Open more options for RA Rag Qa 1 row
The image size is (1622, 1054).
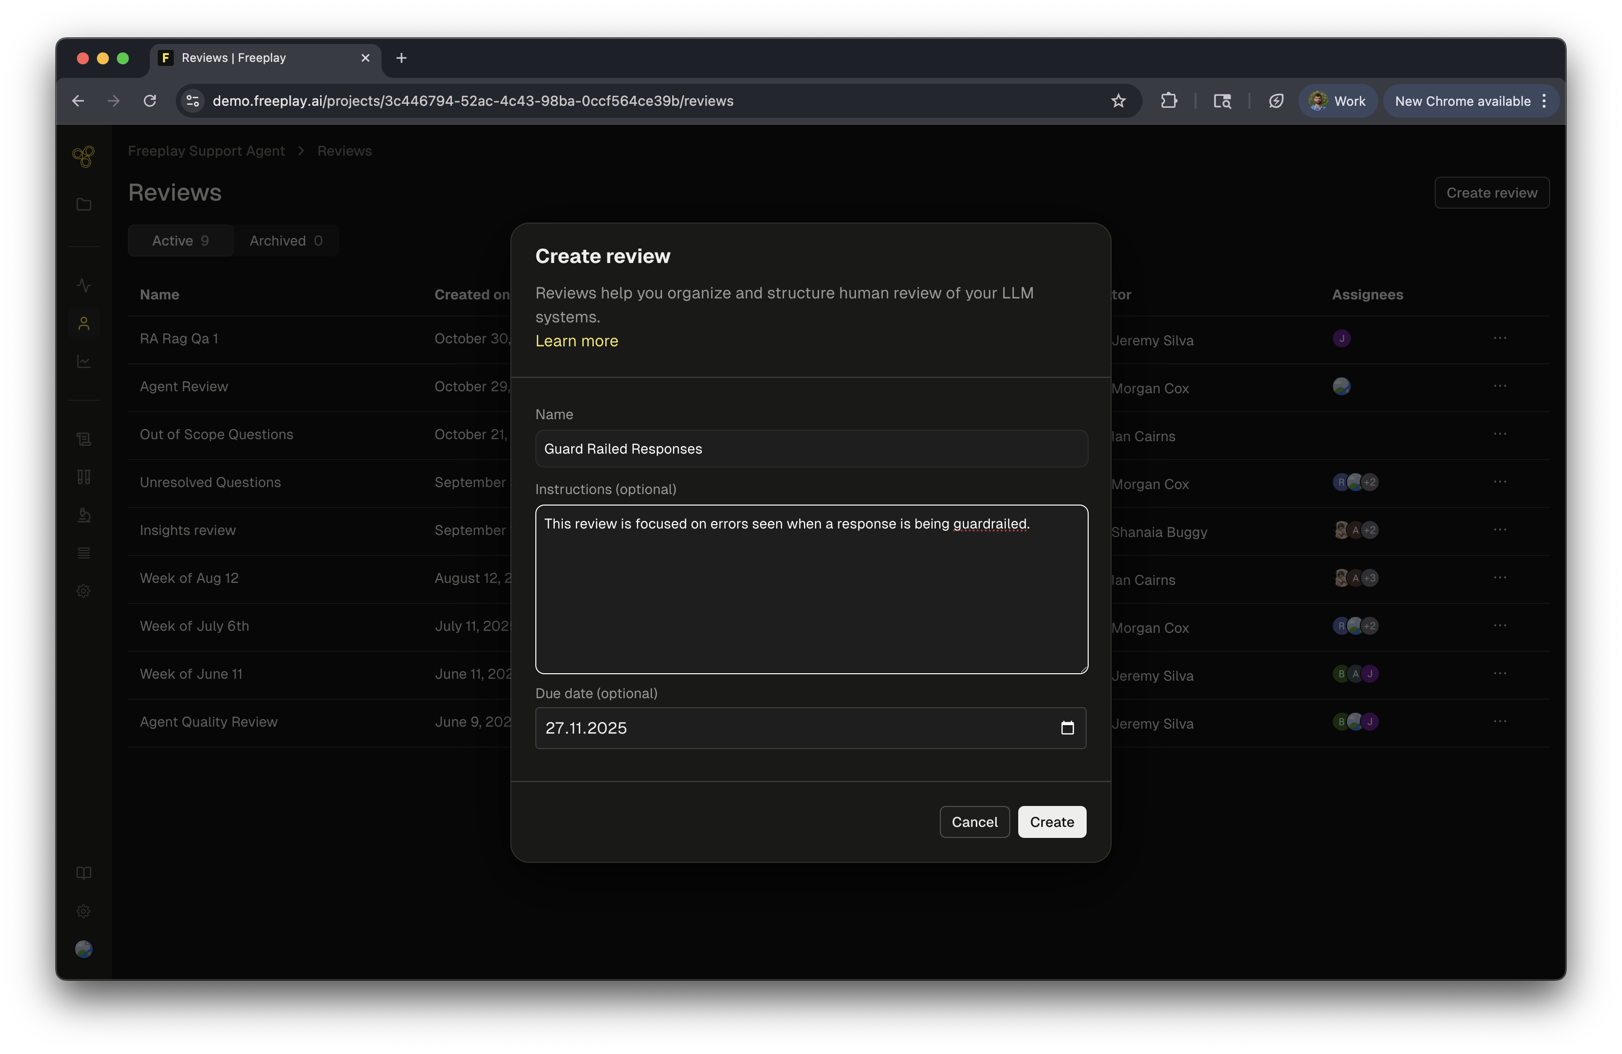[x=1499, y=338]
